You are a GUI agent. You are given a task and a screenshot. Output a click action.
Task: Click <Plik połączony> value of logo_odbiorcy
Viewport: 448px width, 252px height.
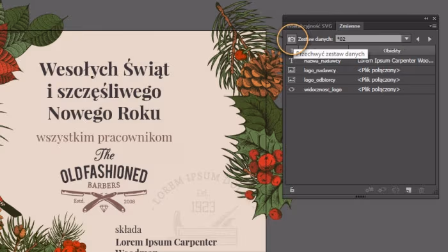[x=379, y=79]
